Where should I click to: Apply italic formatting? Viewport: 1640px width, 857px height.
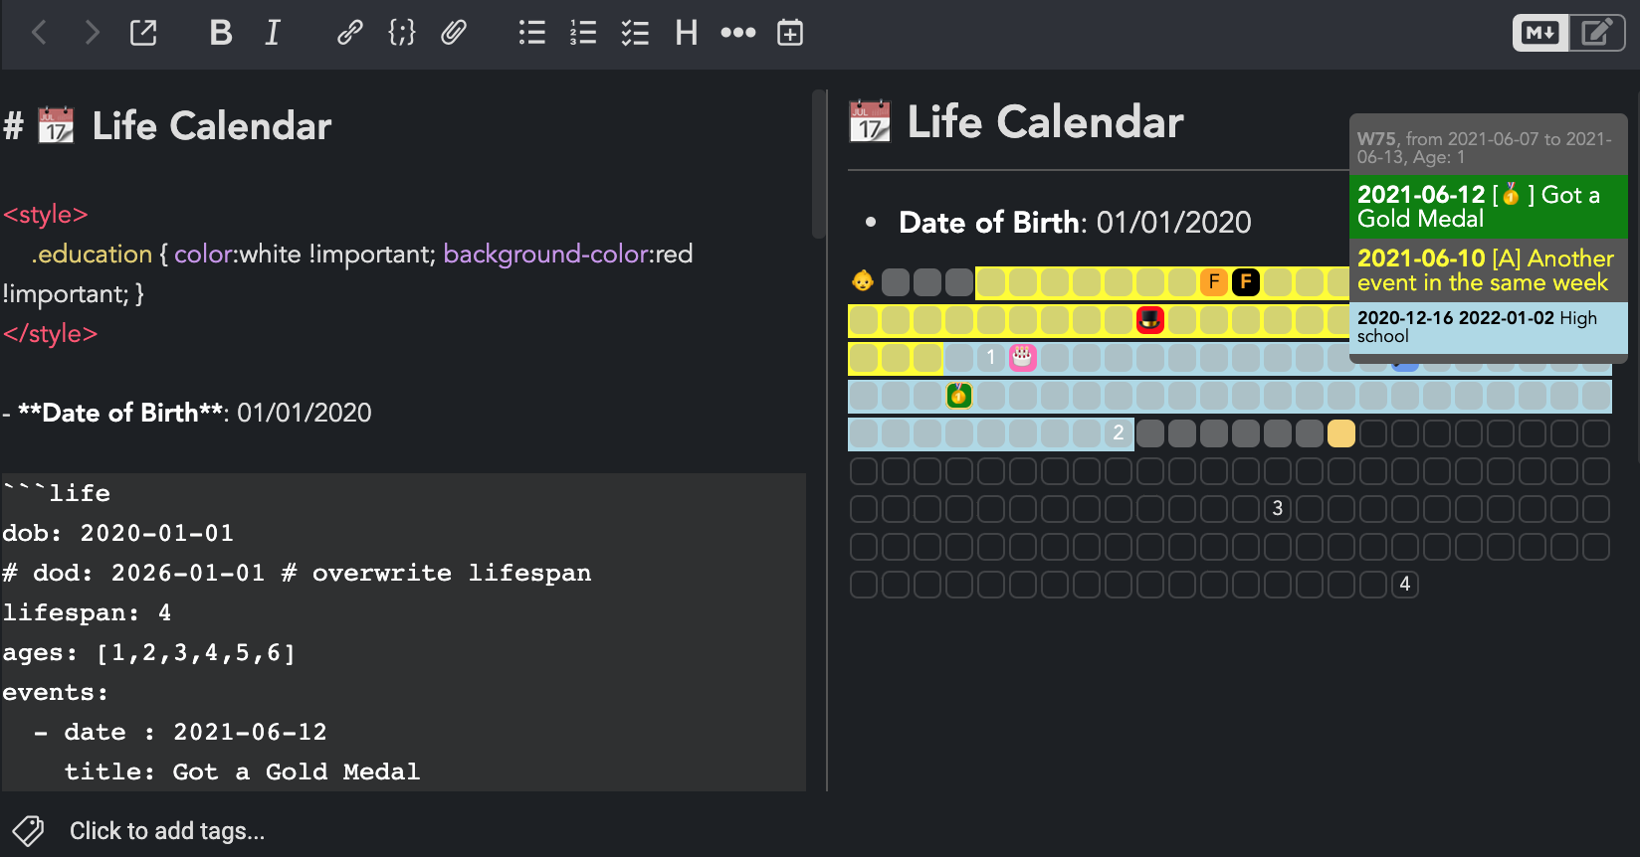(273, 33)
